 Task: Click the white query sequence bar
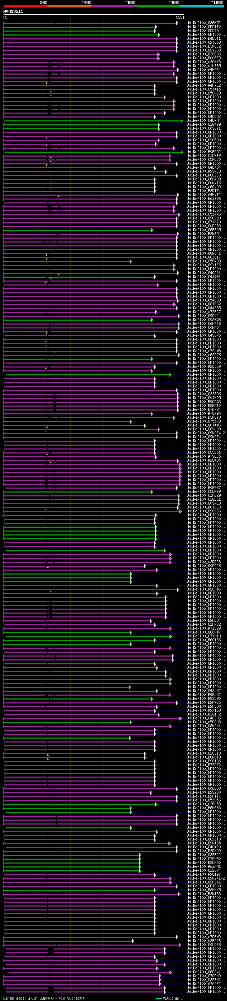pyautogui.click(x=94, y=15)
